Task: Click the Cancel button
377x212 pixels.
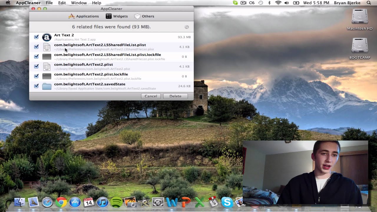Action: tap(151, 96)
